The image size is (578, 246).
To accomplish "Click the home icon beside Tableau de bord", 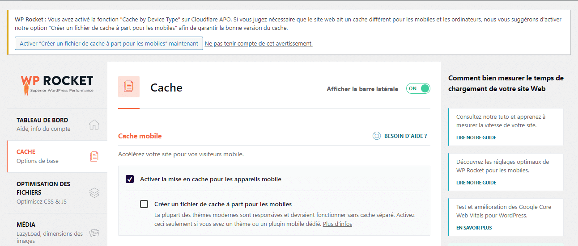I will (94, 125).
